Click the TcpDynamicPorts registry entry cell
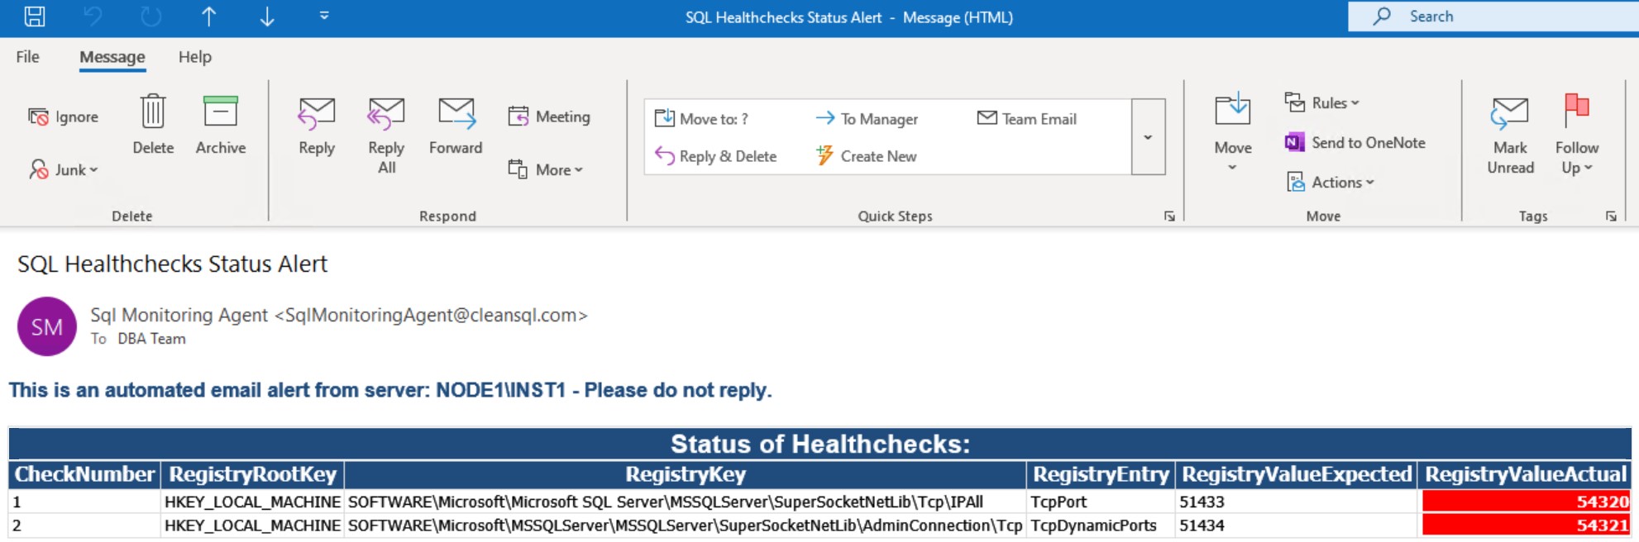Viewport: 1639px width, 542px height. [x=1100, y=525]
